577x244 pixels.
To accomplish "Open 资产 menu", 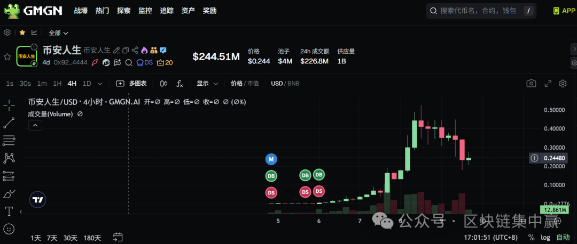I will [x=188, y=11].
